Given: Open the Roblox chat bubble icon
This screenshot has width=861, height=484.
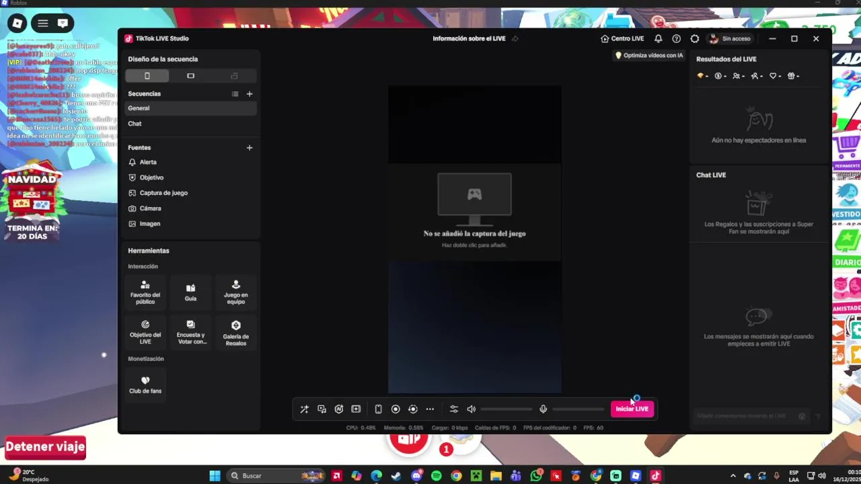Looking at the screenshot, I should click(x=63, y=24).
